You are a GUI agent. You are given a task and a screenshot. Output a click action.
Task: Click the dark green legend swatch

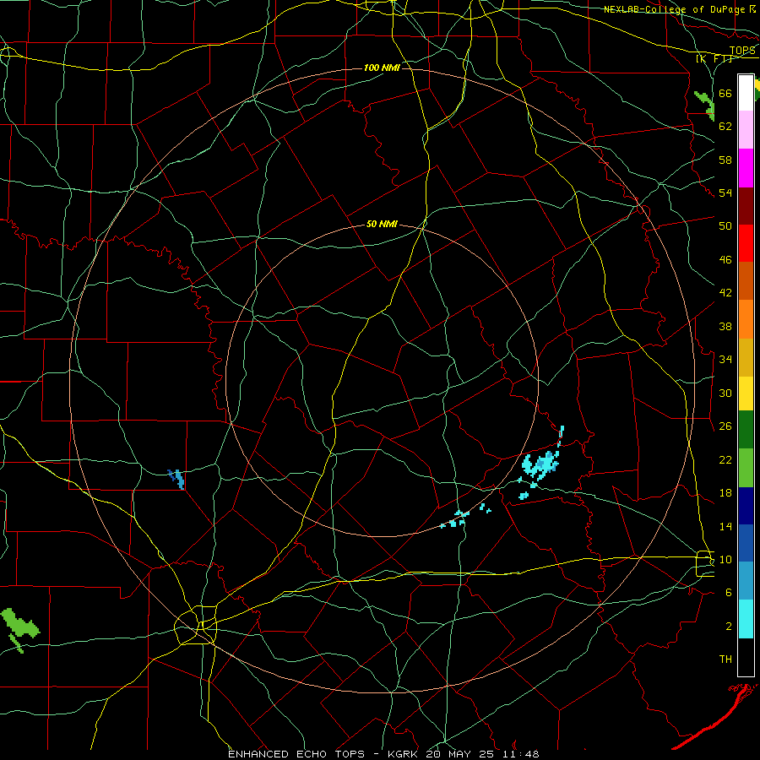tap(746, 430)
